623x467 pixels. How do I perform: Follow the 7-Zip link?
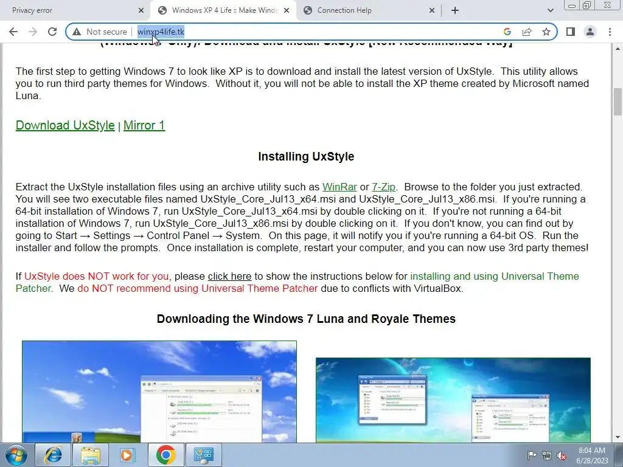tap(383, 187)
